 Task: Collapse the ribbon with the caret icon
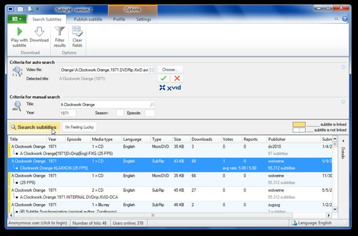[336, 19]
